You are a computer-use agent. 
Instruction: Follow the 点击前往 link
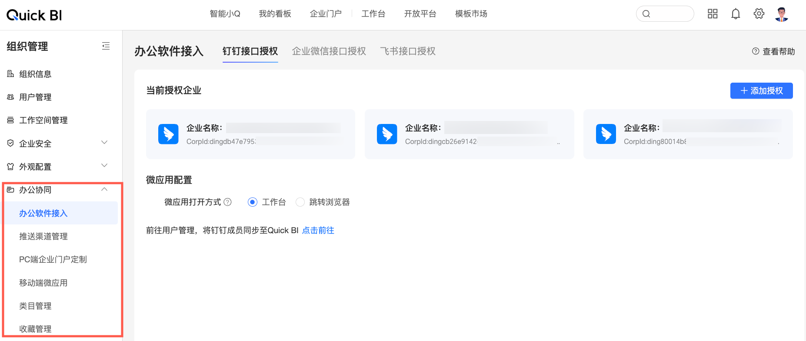[318, 231]
